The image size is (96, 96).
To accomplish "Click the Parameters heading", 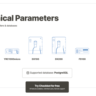I will pos(37,18).
